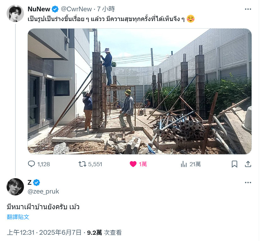The width and height of the screenshot is (261, 241).
Task: Share NuNew's post via upload icon
Action: [x=248, y=164]
